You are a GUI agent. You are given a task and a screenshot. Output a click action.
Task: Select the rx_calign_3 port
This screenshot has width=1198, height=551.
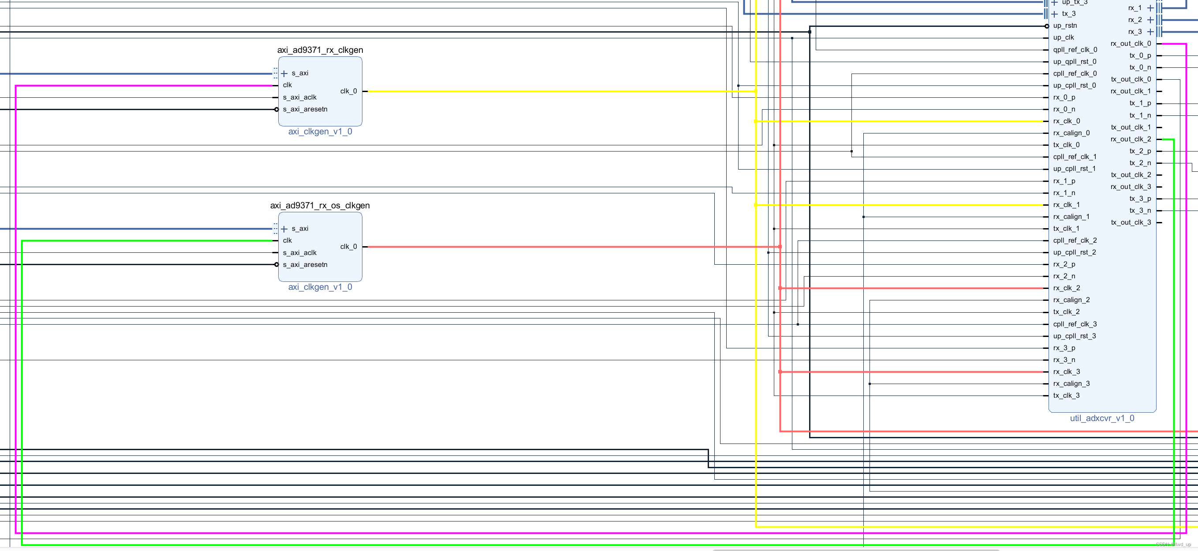(x=1071, y=384)
